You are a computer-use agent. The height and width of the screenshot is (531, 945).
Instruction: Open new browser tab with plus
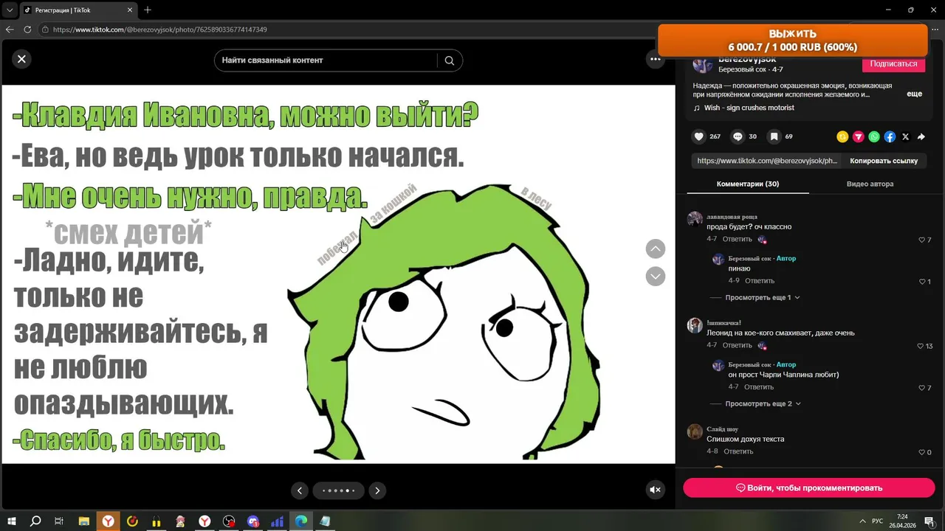click(x=148, y=10)
